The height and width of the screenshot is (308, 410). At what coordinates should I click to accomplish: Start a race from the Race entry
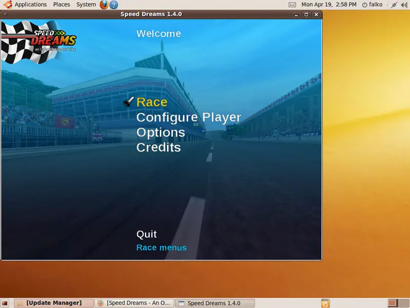point(152,102)
